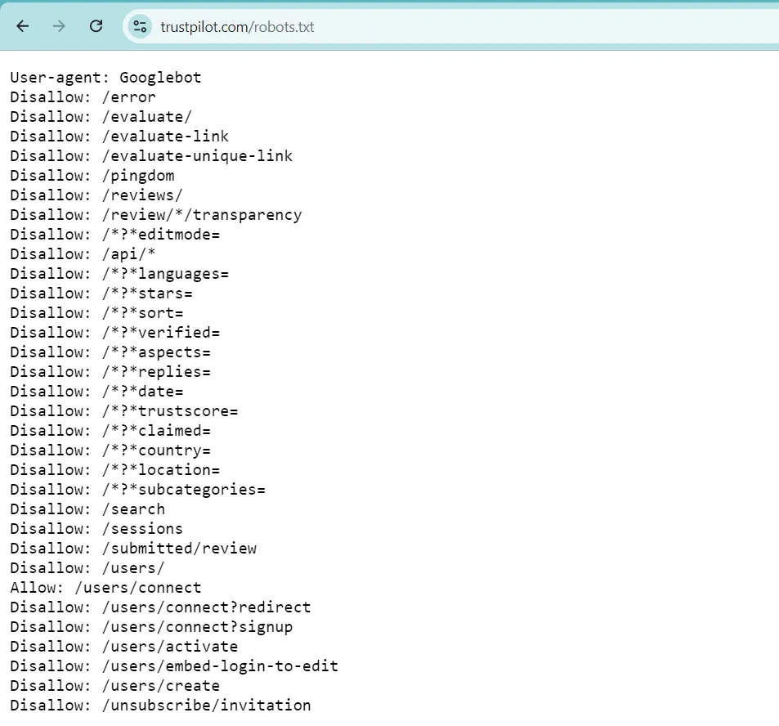
Task: Click the '/users/connect?signup' rule
Action: click(197, 627)
